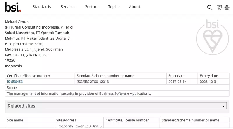Image resolution: width=233 pixels, height=129 pixels.
Task: Open the globe region selector icon
Action: (227, 8)
